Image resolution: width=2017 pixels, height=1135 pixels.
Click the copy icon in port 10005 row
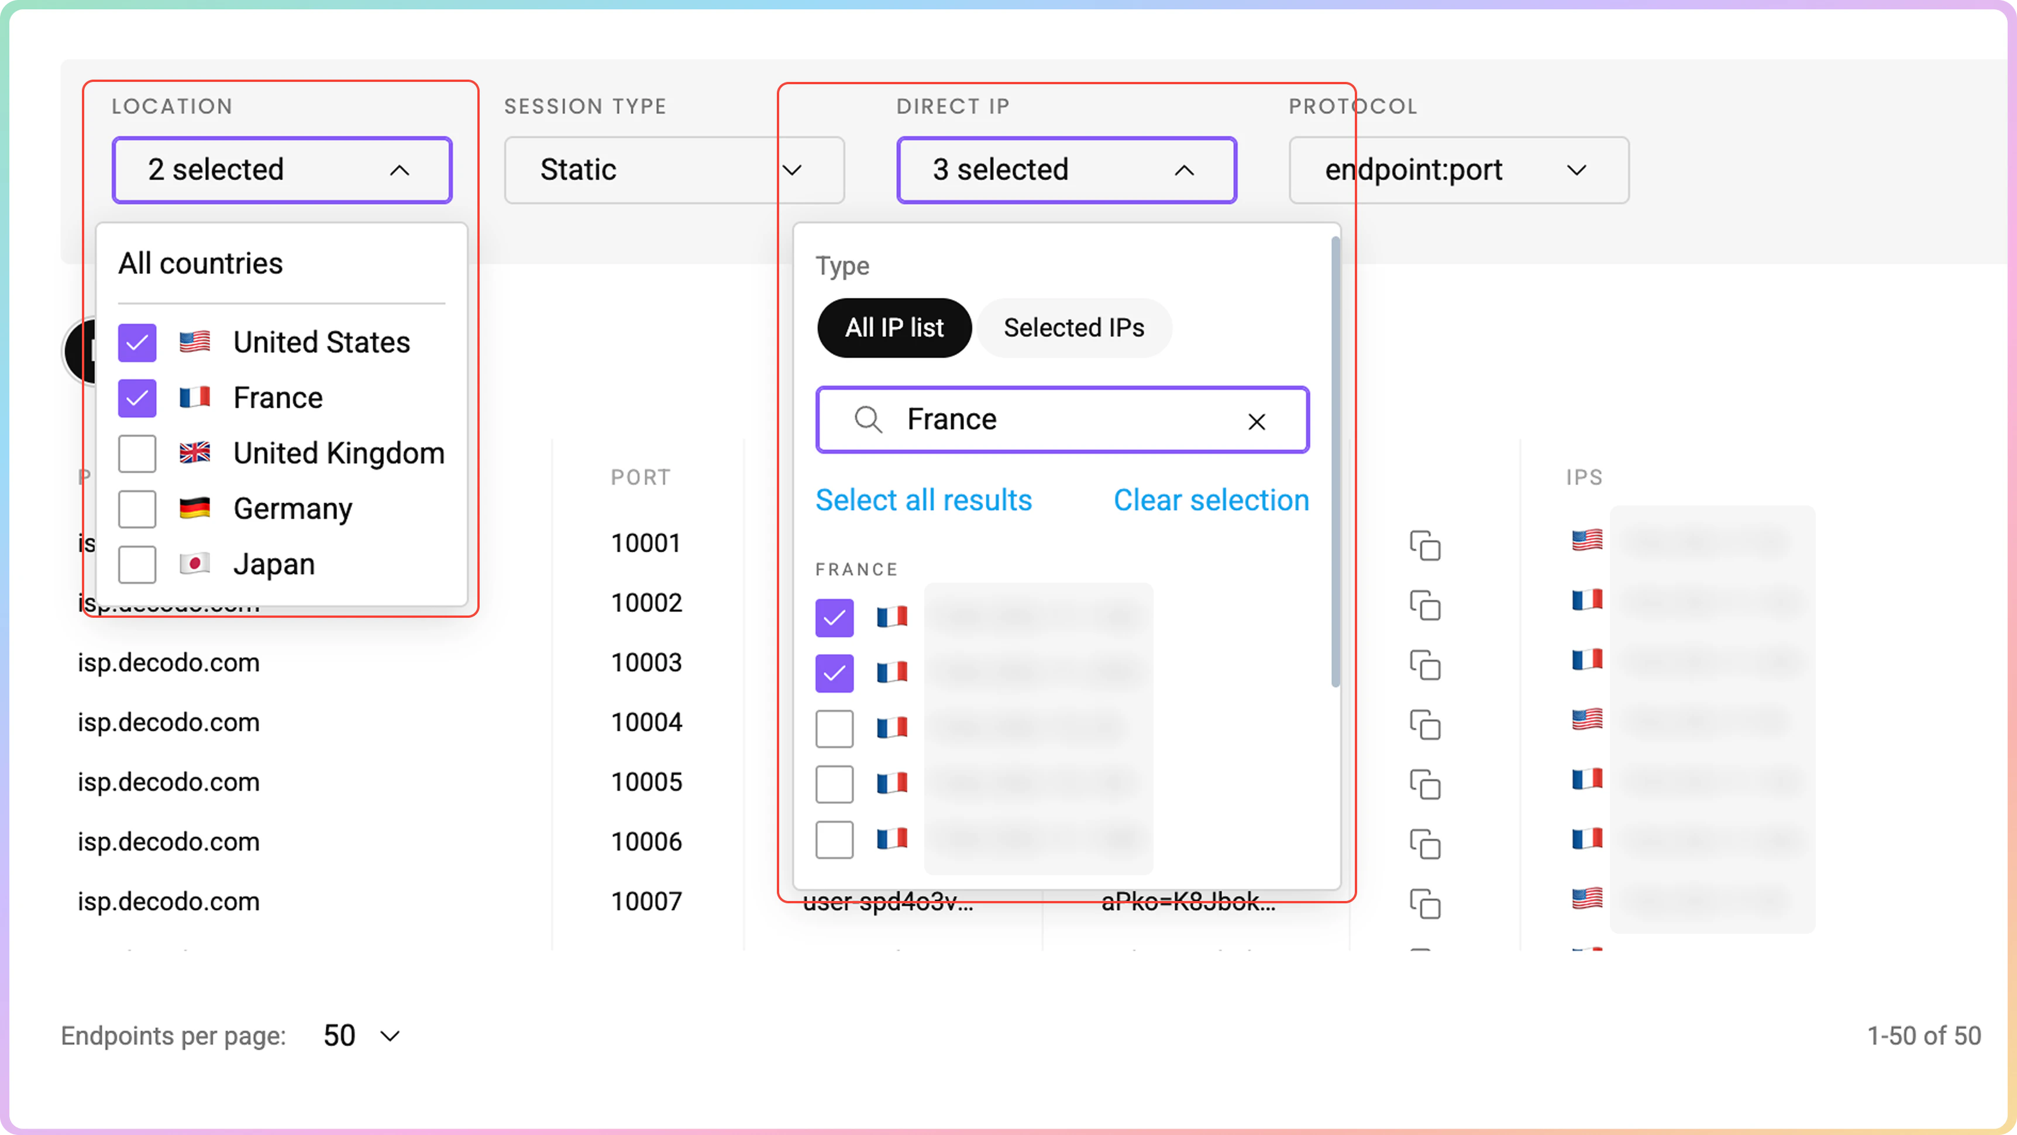click(x=1425, y=784)
